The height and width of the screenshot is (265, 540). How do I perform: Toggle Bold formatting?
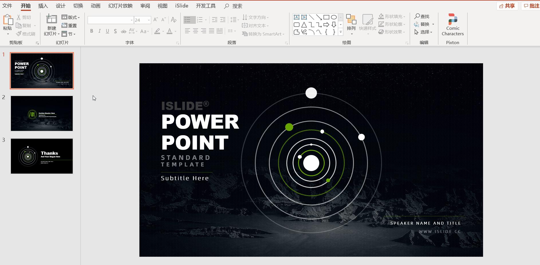[x=92, y=31]
